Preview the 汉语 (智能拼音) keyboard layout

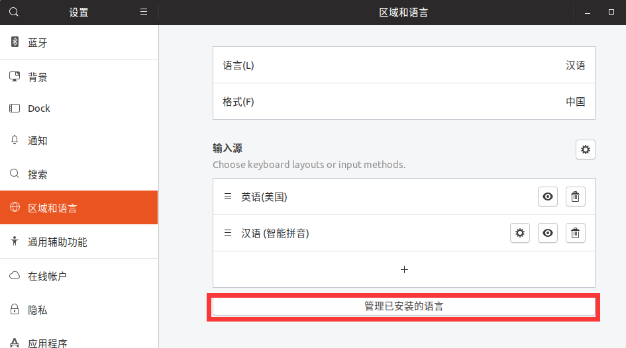click(548, 233)
